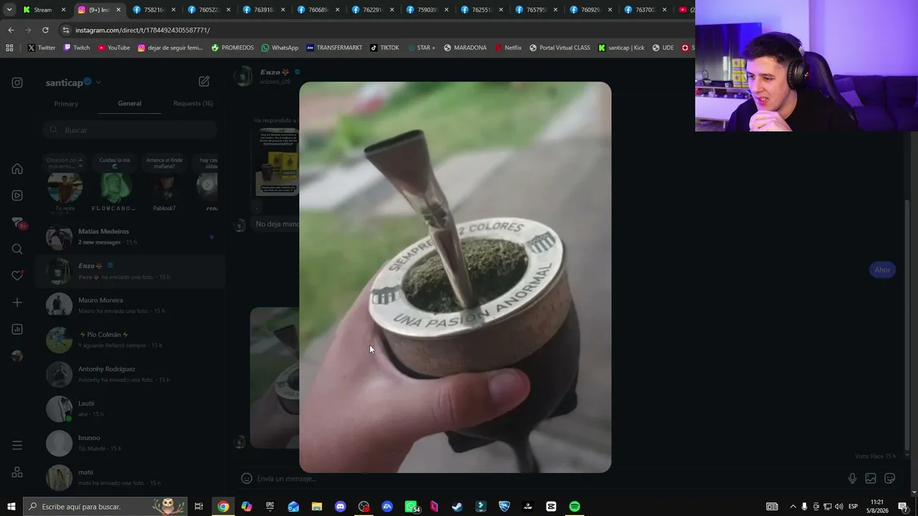Open the Twitter bookmark
918x516 pixels.
pos(42,48)
